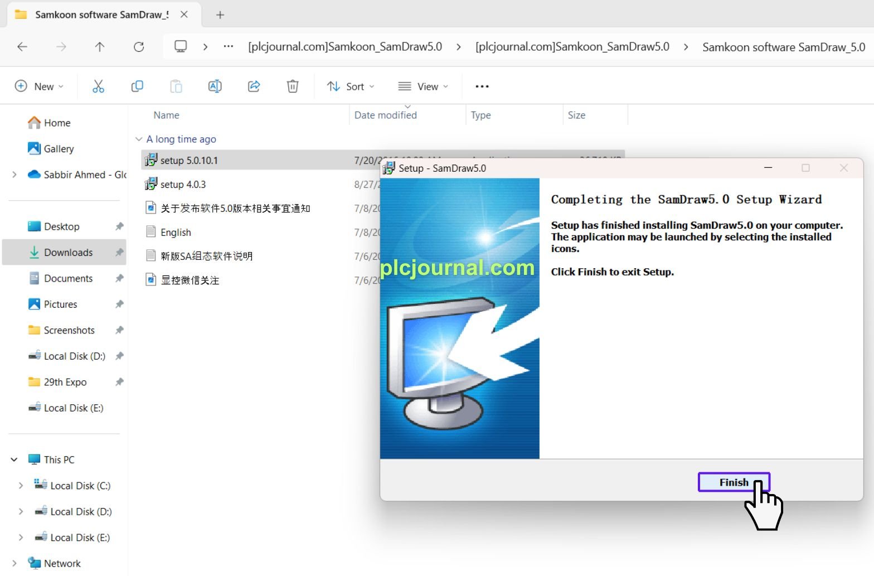Open the See more options menu
874x576 pixels.
point(482,86)
